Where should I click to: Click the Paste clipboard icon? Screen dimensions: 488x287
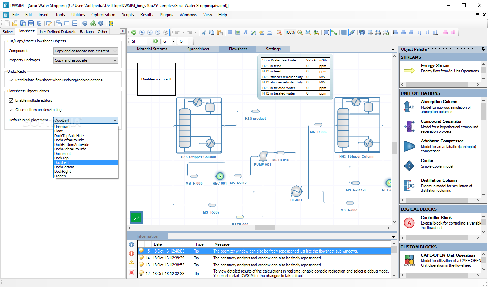[x=219, y=32]
